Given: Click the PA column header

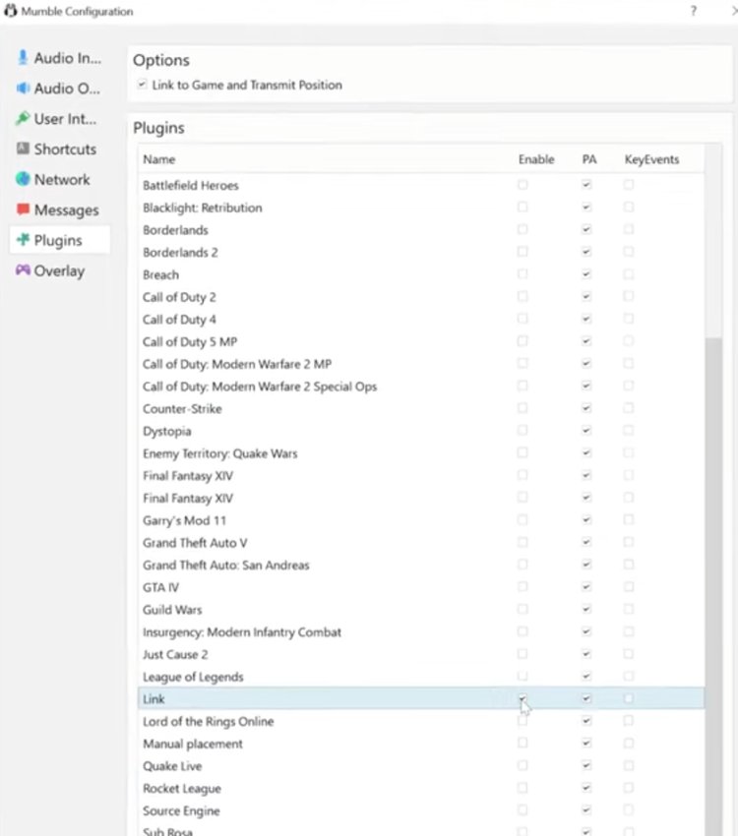Looking at the screenshot, I should tap(589, 159).
